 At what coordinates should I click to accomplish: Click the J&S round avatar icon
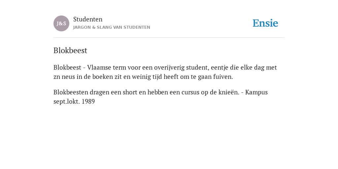click(x=61, y=23)
